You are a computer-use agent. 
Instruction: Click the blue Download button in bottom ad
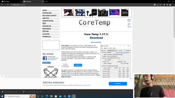pyautogui.click(x=118, y=84)
